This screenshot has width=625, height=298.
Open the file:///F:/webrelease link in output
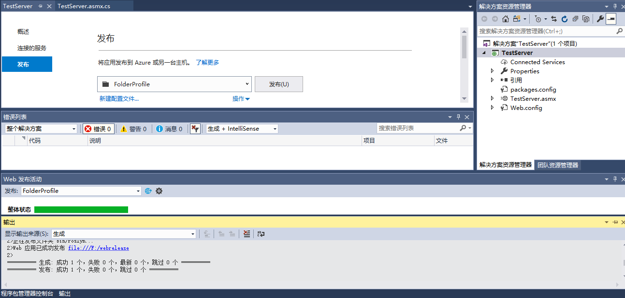pyautogui.click(x=99, y=248)
